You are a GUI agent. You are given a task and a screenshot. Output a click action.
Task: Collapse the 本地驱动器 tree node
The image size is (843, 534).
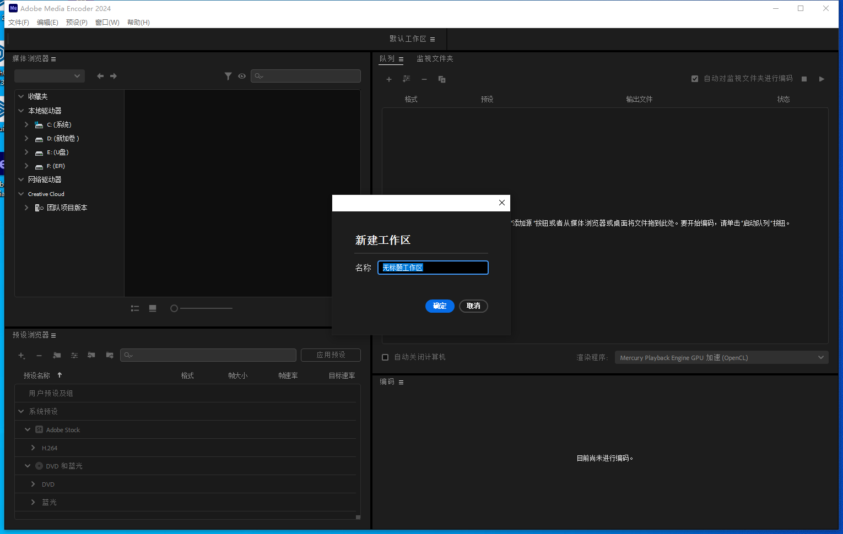21,111
